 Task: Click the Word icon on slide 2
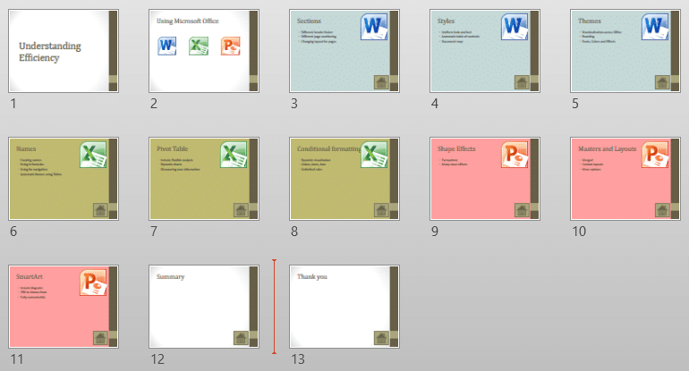(167, 46)
